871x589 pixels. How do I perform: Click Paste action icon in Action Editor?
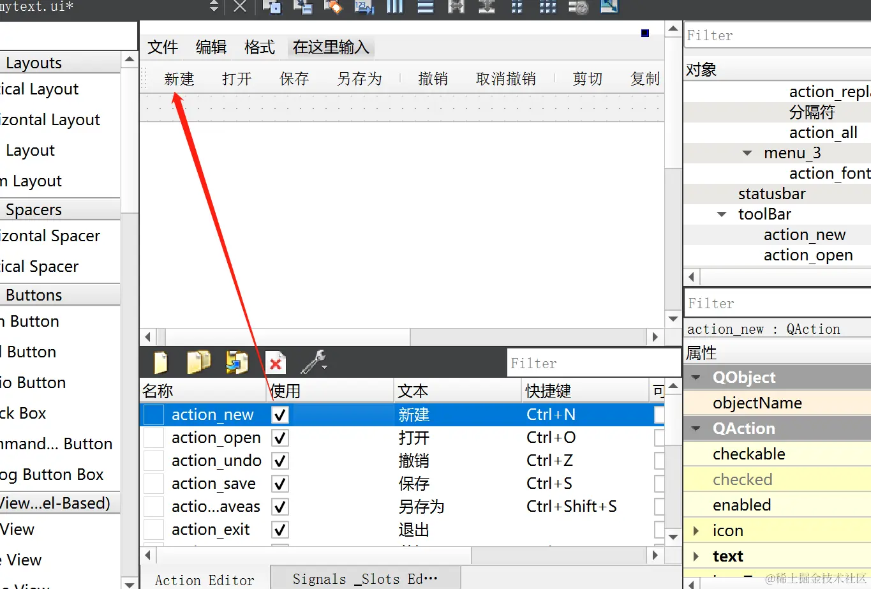coord(237,362)
